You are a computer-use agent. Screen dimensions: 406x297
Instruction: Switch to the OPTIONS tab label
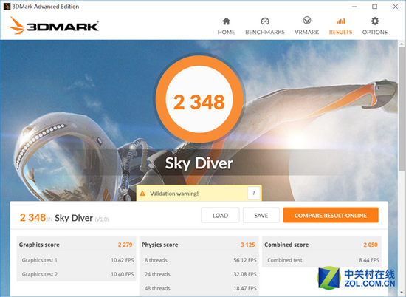375,32
